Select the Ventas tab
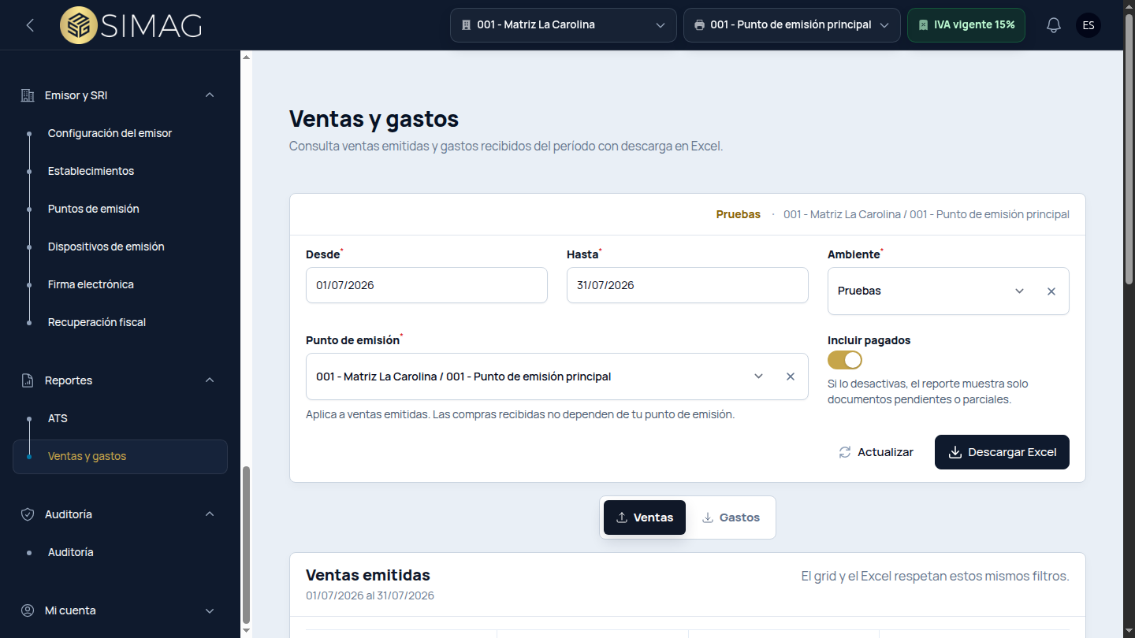This screenshot has width=1135, height=638. 645,517
